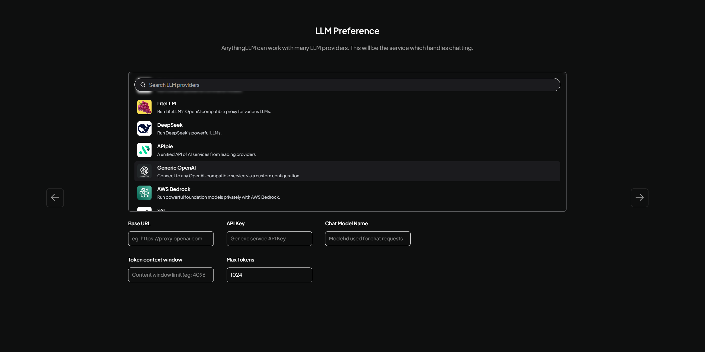Click the Max Tokens label
This screenshot has width=705, height=352.
tap(240, 260)
